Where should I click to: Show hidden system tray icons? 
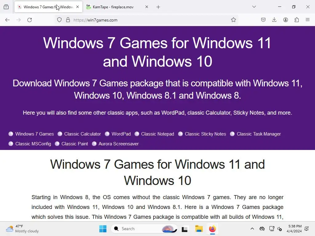tap(252, 229)
